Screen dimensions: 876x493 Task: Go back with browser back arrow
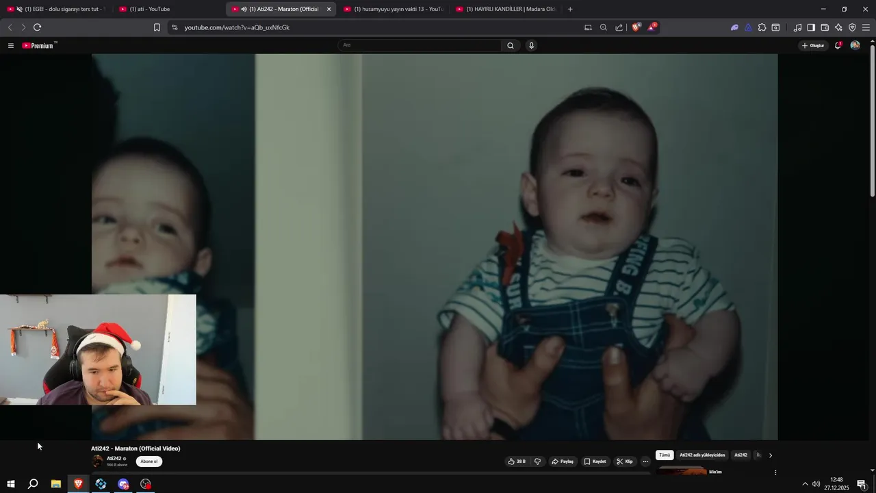tap(10, 27)
